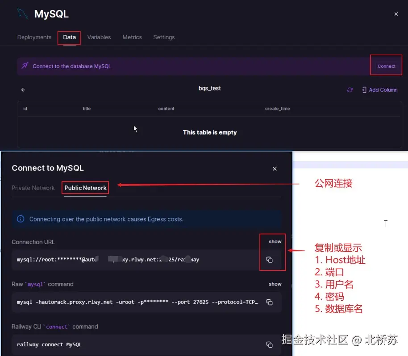Select the Public Network tab

[x=85, y=188]
